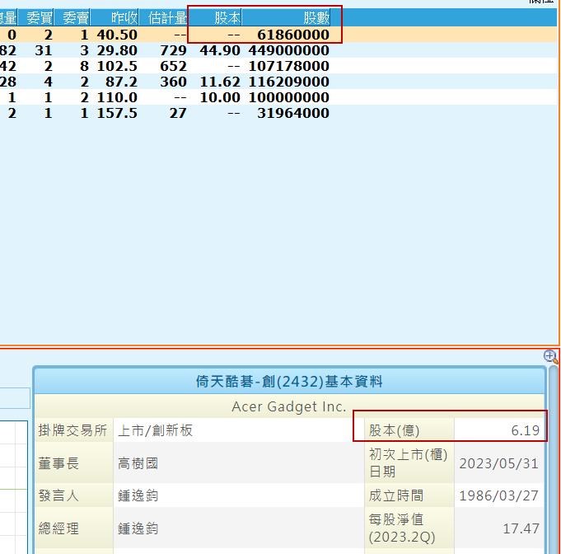
Task: Select the row with 107178000 shares
Action: coord(288,66)
